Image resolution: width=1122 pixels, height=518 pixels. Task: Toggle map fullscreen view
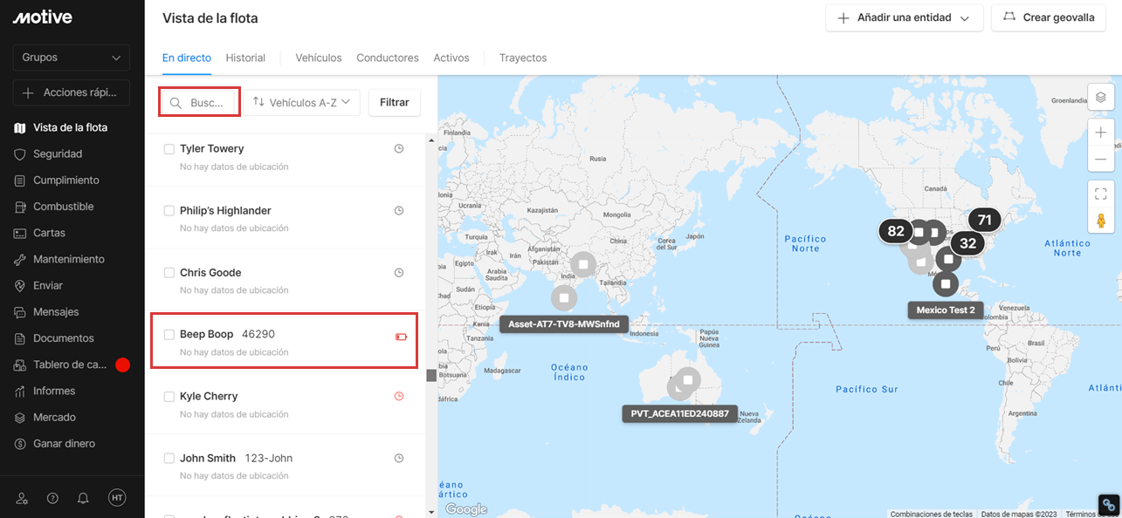pyautogui.click(x=1101, y=194)
